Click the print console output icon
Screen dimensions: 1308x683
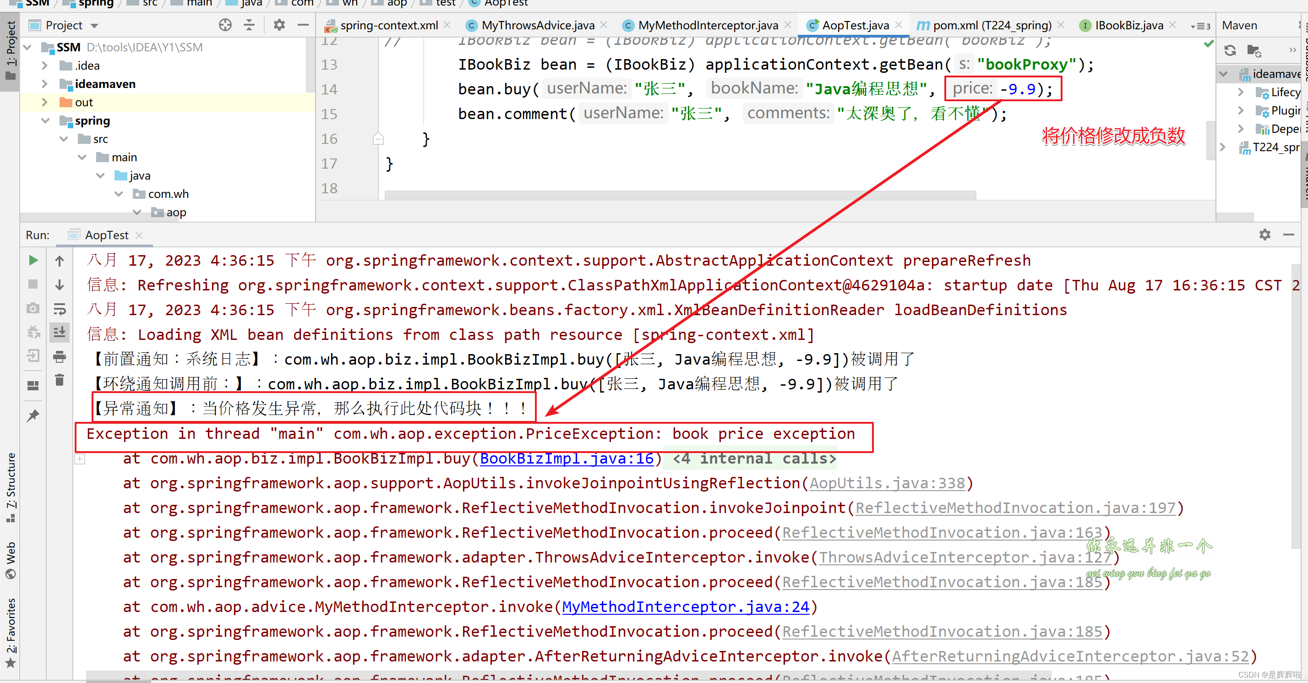(60, 357)
